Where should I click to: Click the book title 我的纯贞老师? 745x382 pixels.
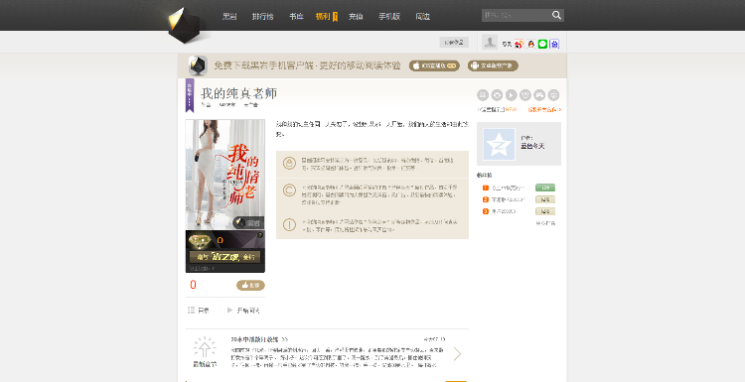pyautogui.click(x=239, y=93)
